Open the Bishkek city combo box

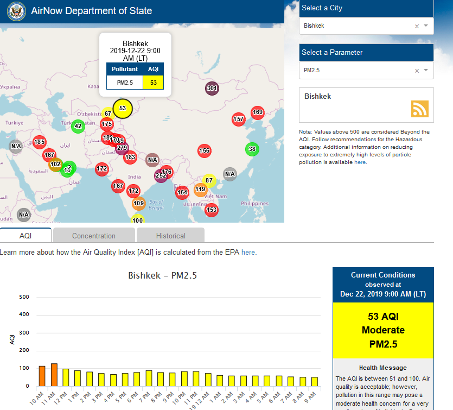coord(358,26)
